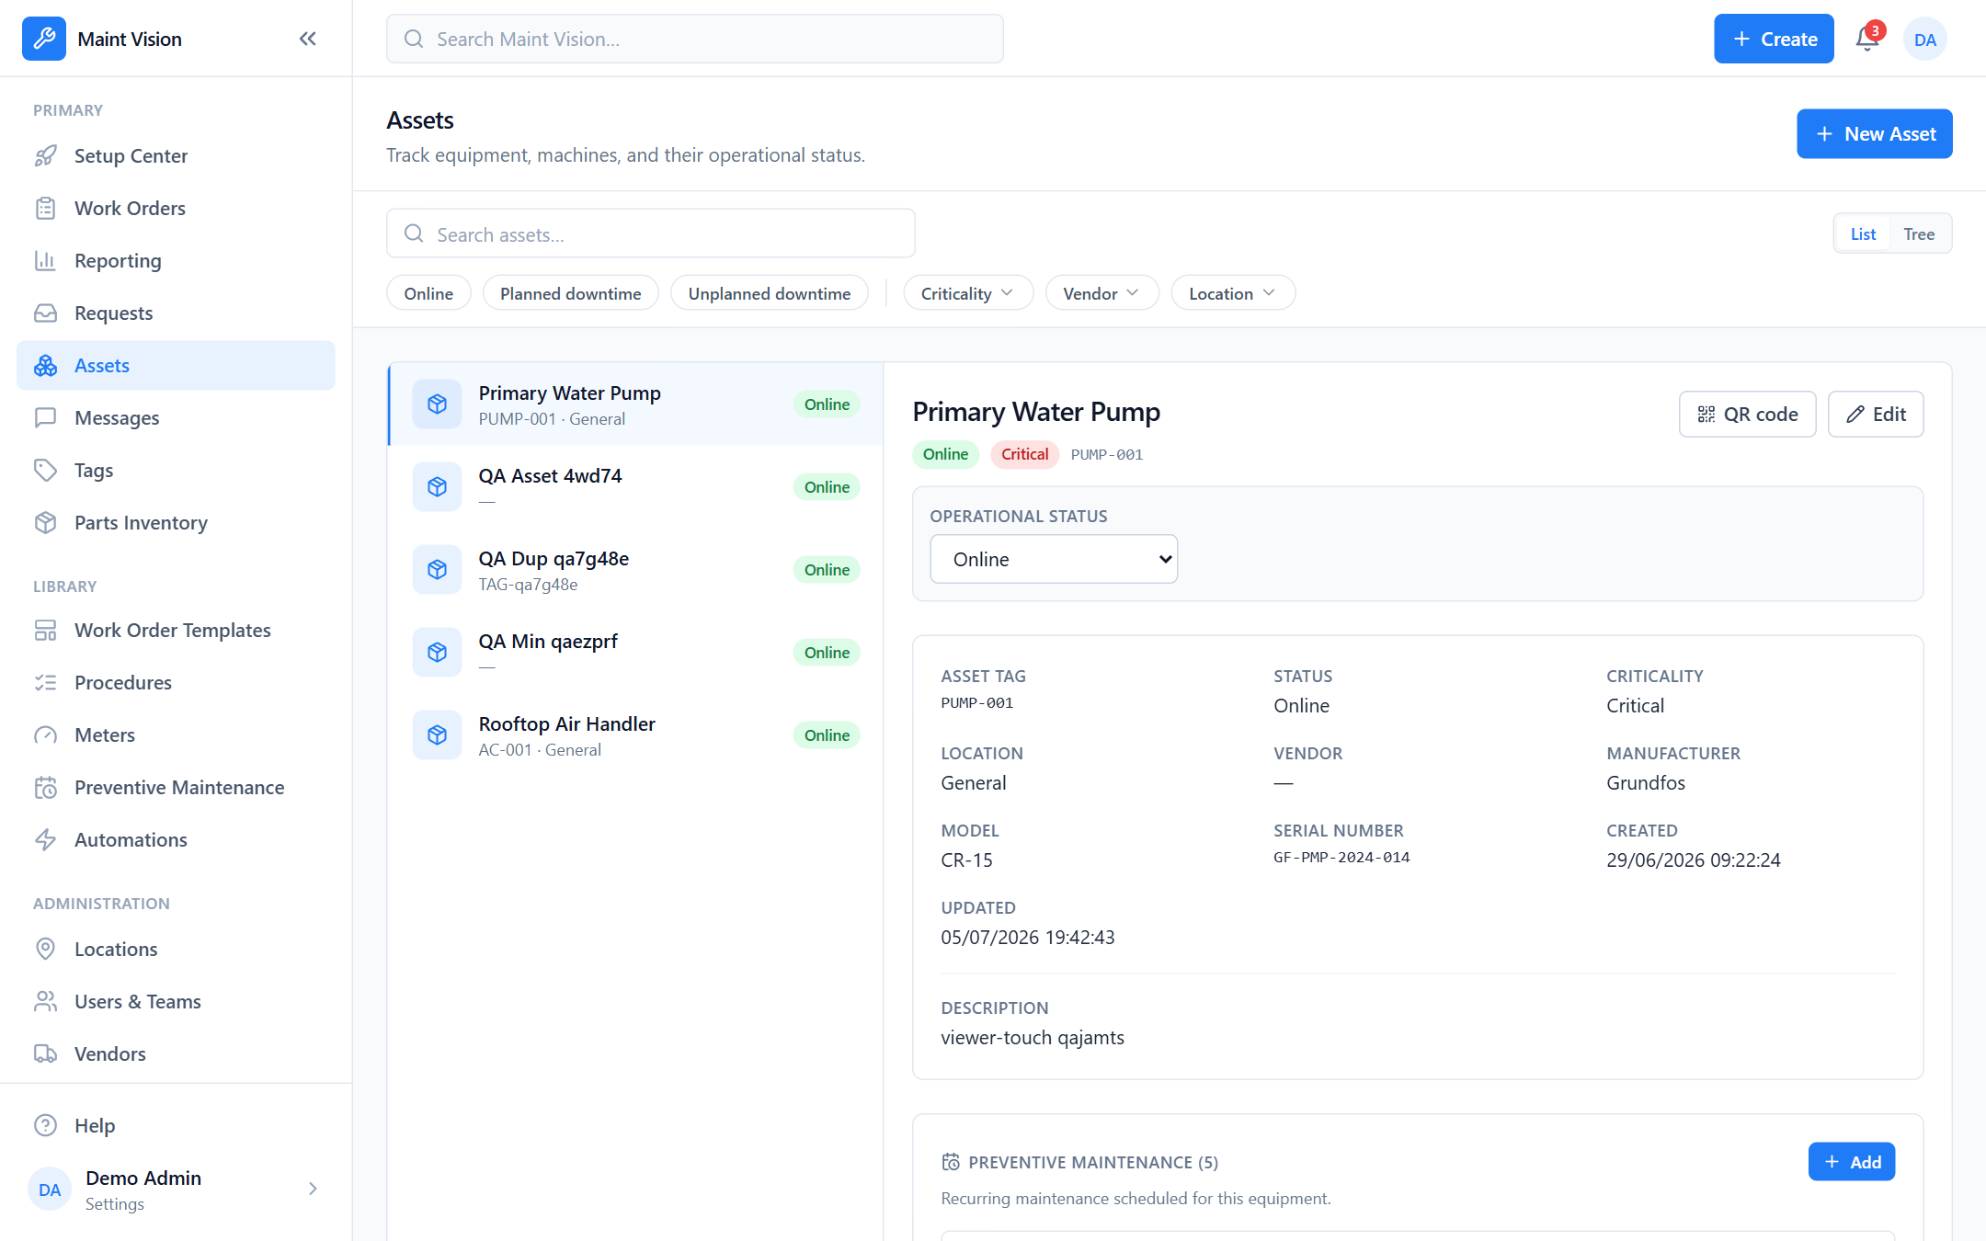Click the Vendors truck icon

pyautogui.click(x=46, y=1054)
